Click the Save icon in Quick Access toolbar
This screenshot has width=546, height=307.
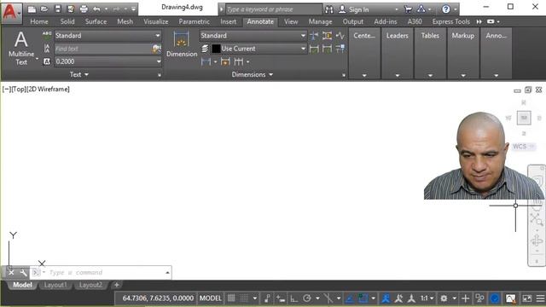[x=57, y=9]
